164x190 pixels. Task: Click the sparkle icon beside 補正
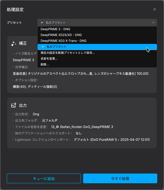[x=13, y=44]
